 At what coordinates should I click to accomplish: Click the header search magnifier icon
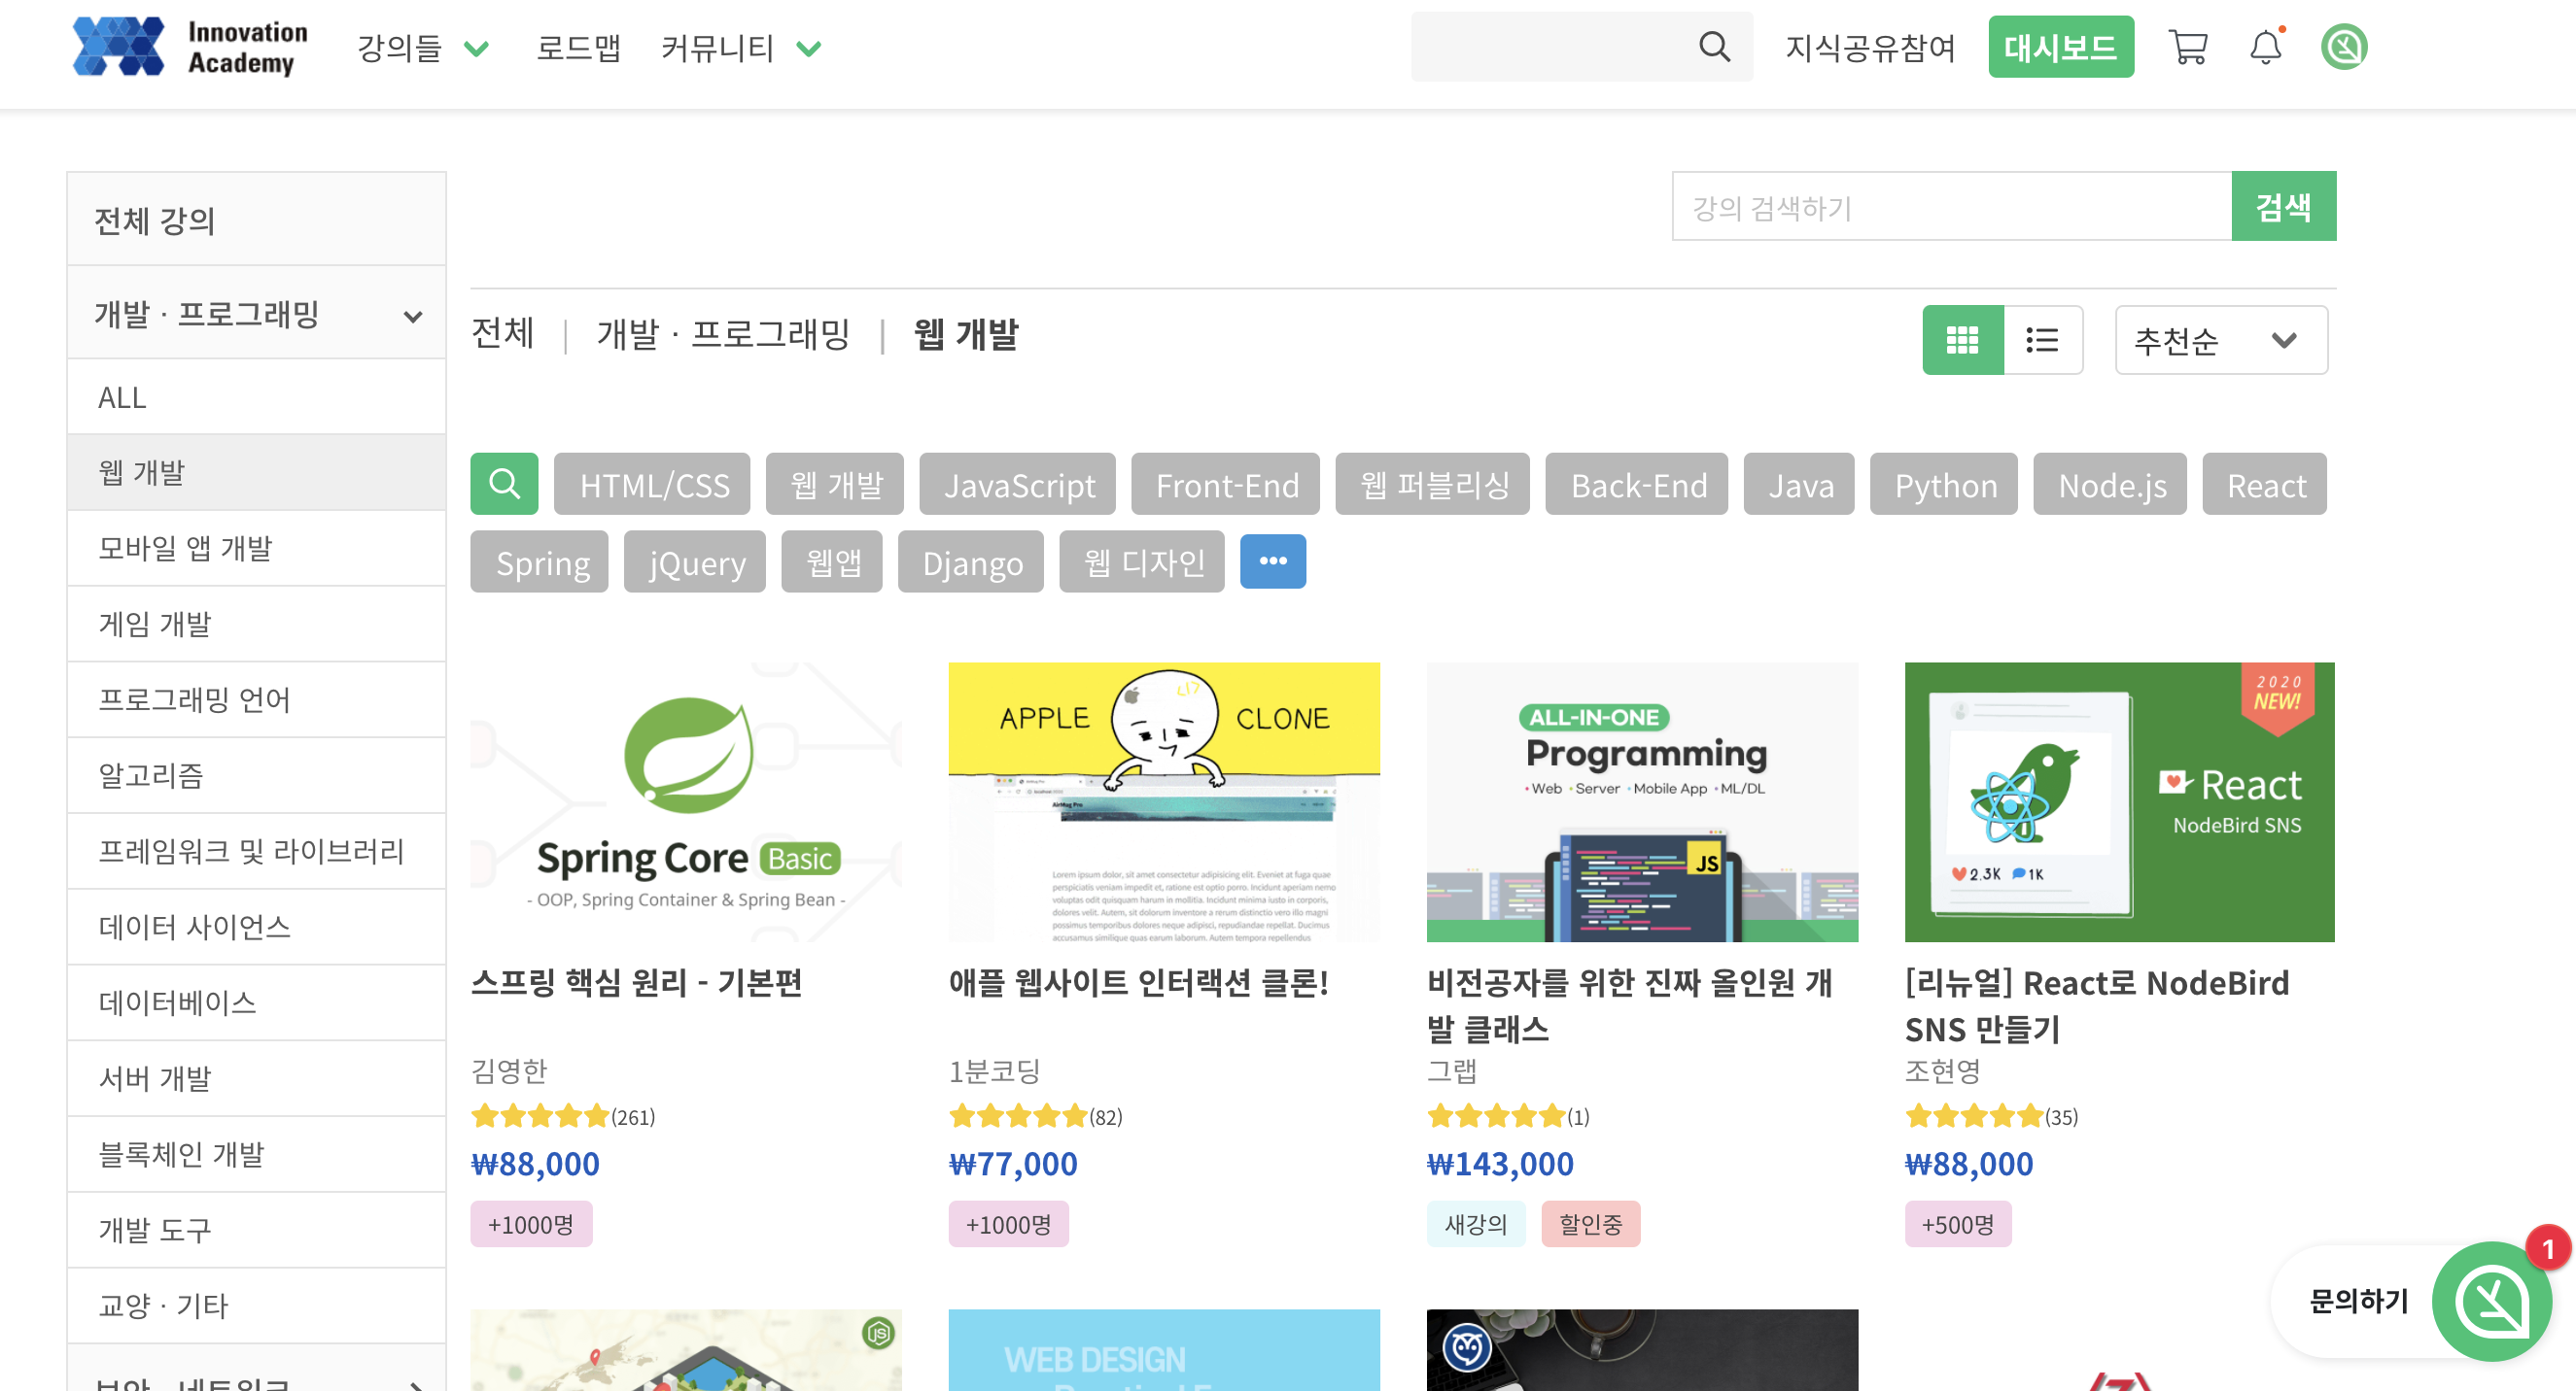pos(1714,46)
